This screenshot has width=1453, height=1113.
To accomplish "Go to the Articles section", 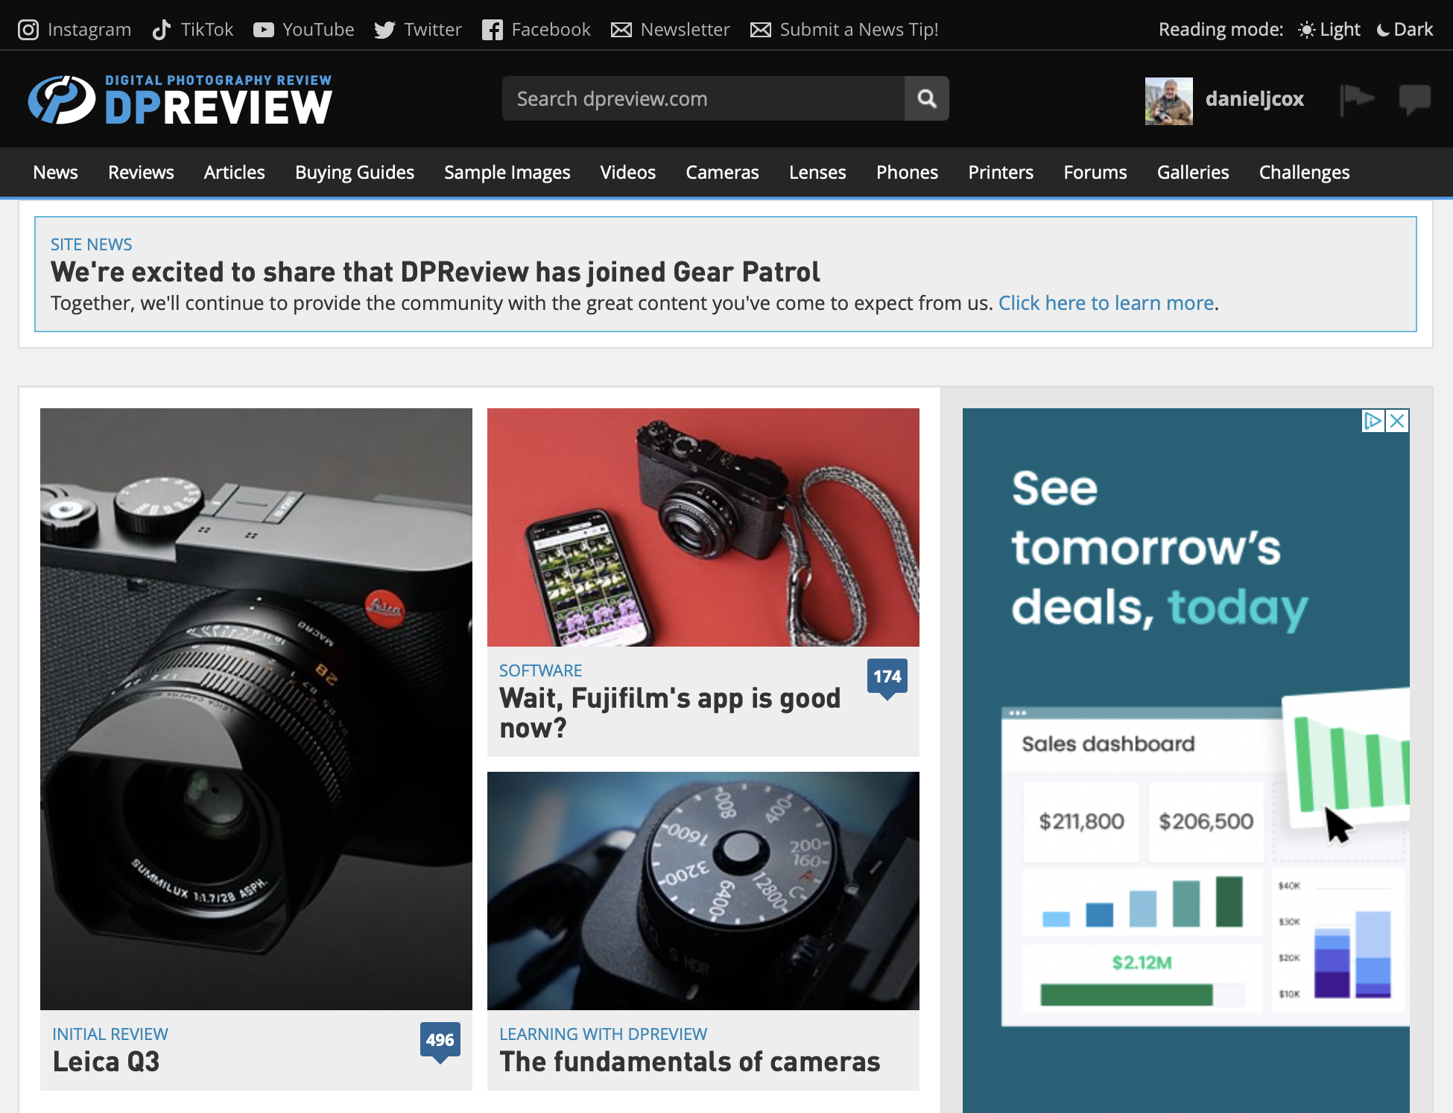I will [234, 172].
